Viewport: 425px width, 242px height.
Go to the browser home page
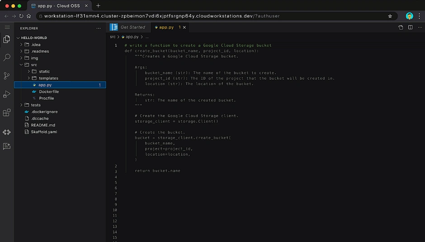point(29,16)
